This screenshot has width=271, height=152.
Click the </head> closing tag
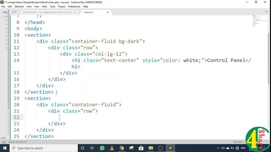[35, 22]
